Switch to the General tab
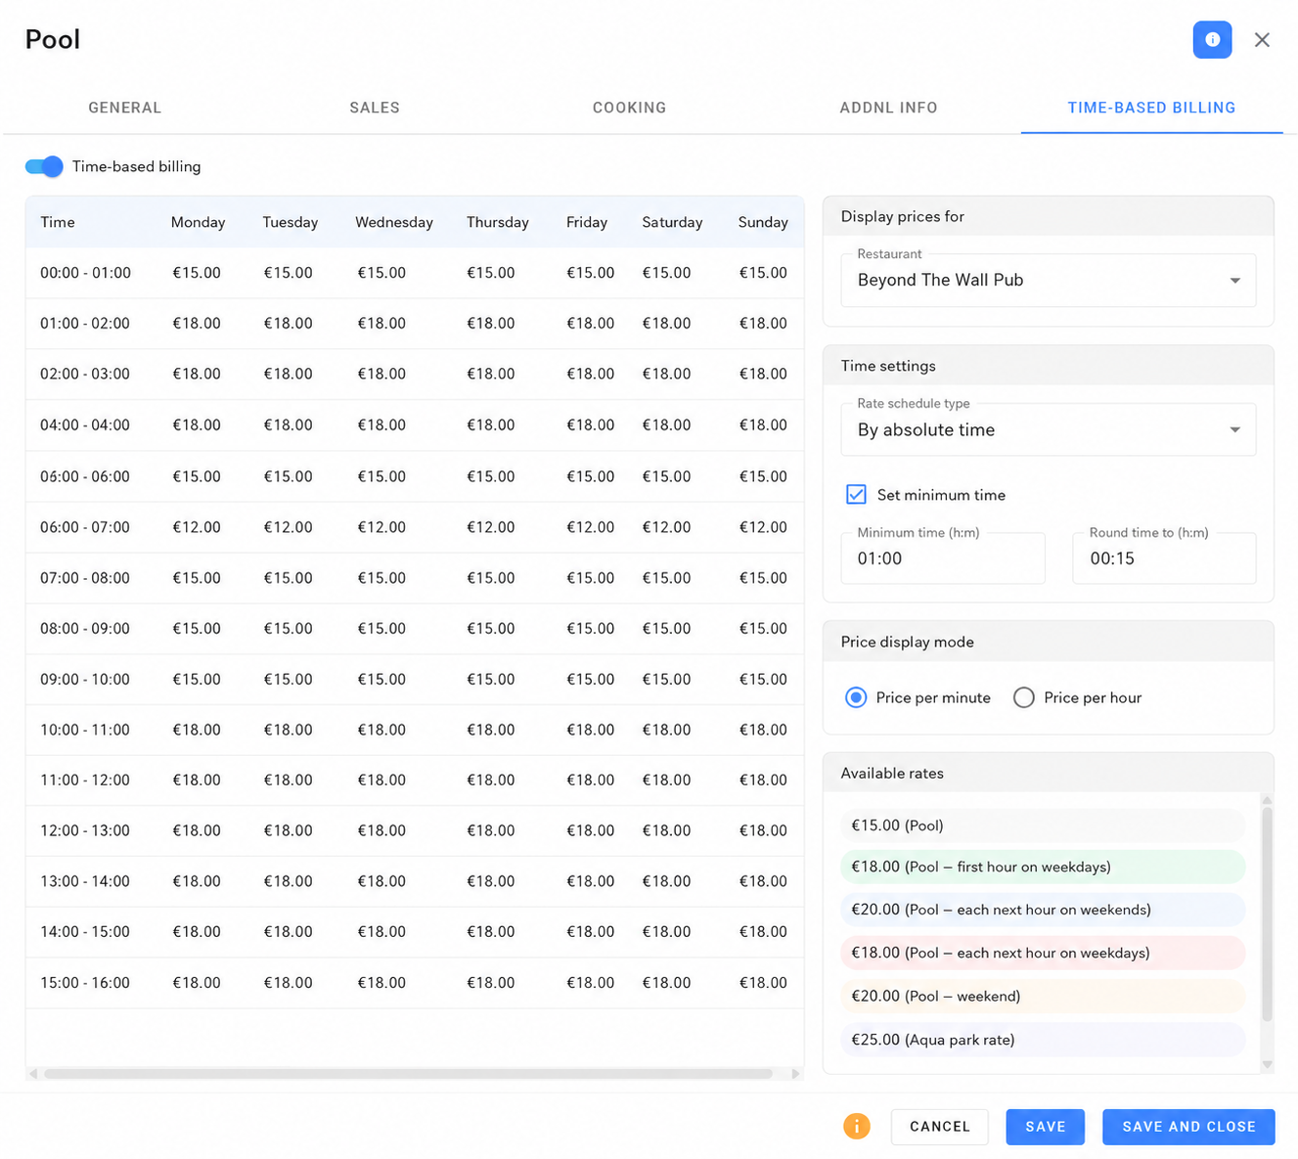The image size is (1298, 1159). tap(125, 108)
